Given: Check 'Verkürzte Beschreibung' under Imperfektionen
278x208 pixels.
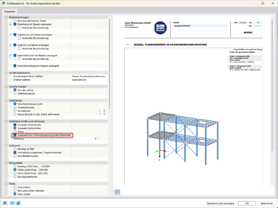Looking at the screenshot, I should (19, 59).
